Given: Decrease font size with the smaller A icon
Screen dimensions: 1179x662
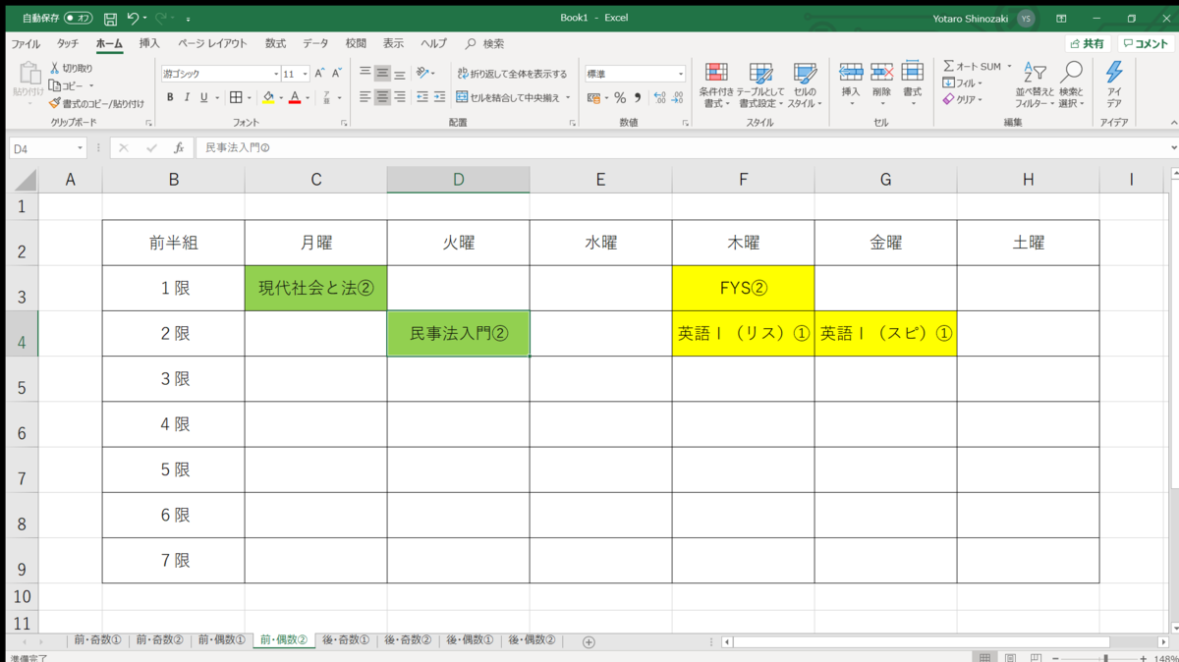Looking at the screenshot, I should pyautogui.click(x=336, y=74).
